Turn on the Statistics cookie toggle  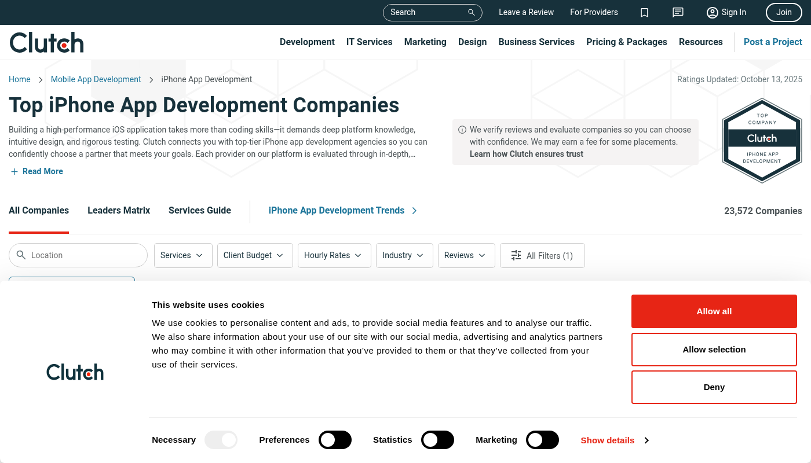437,440
